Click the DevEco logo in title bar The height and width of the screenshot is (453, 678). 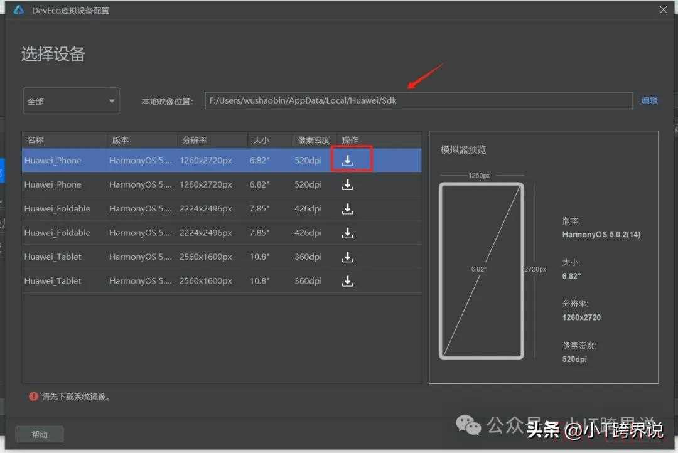tap(19, 9)
